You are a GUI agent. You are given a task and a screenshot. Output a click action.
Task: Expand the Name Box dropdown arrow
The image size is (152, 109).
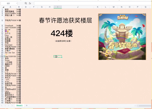coord(17,3)
